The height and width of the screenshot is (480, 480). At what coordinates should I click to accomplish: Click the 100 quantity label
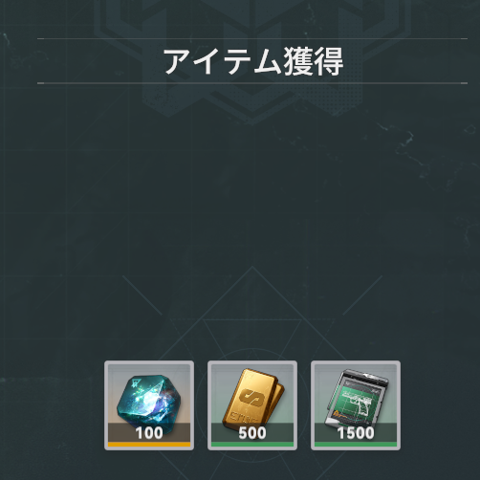tap(149, 433)
